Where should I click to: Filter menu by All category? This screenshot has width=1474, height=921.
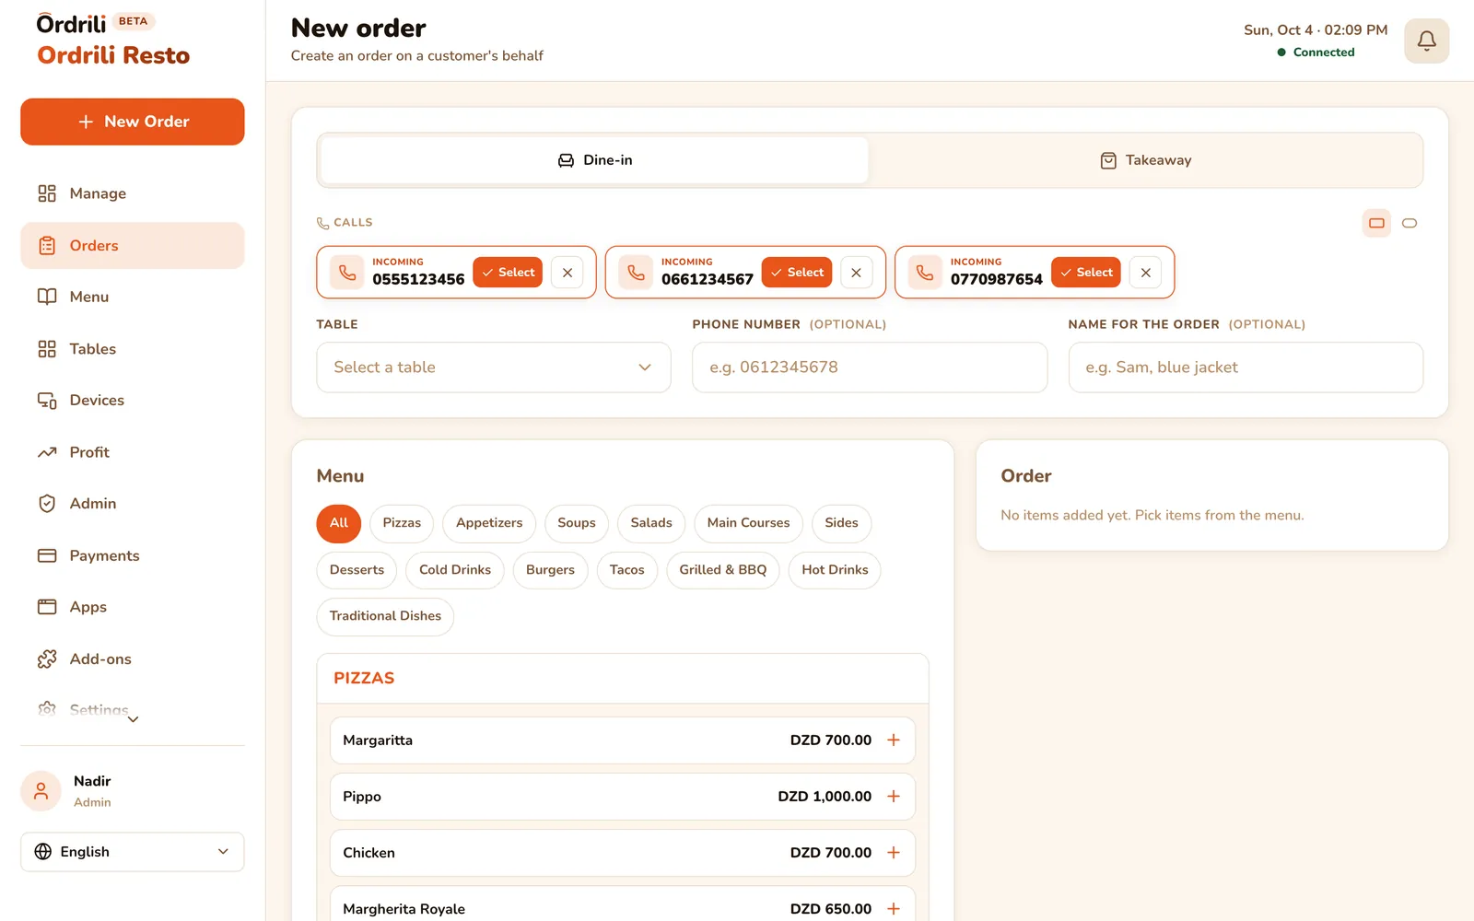tap(339, 523)
